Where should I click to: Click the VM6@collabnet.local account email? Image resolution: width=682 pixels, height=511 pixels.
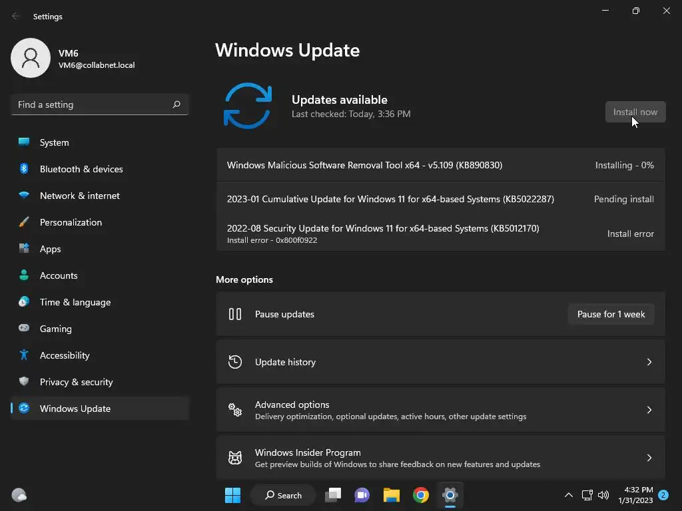pyautogui.click(x=97, y=65)
